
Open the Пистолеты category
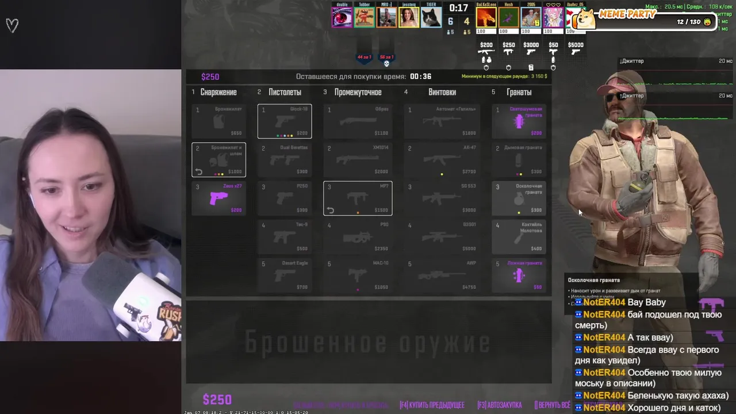pos(285,92)
